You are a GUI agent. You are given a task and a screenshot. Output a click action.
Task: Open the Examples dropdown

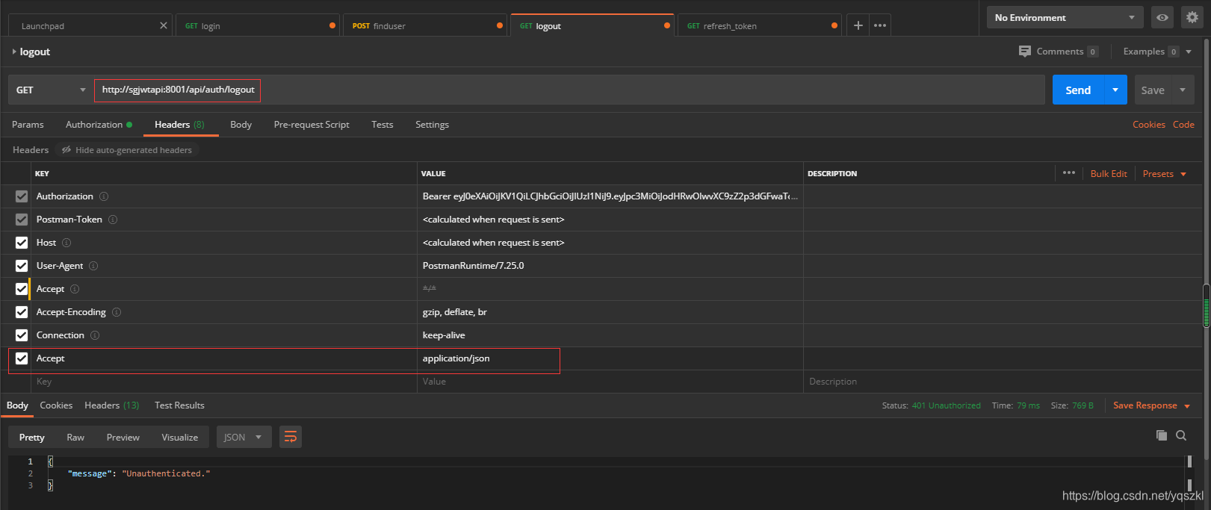point(1157,52)
